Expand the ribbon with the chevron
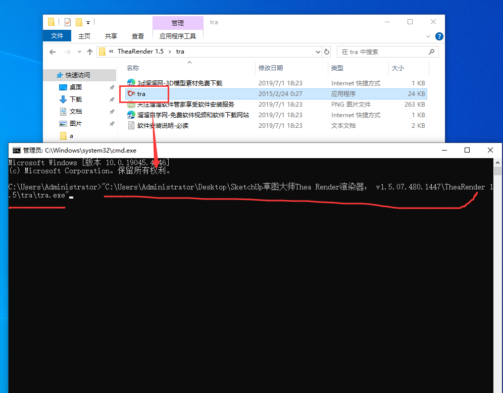This screenshot has height=393, width=503. 428,36
